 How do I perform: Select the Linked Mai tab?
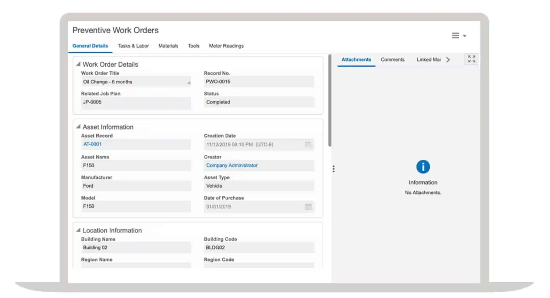pyautogui.click(x=429, y=60)
